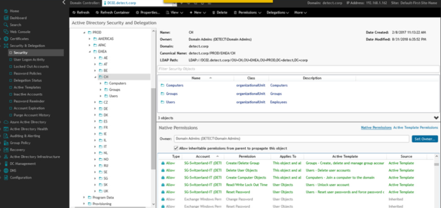Click the Home icon in sidebar
Viewport: 441px width, 208px height.
coord(6,11)
